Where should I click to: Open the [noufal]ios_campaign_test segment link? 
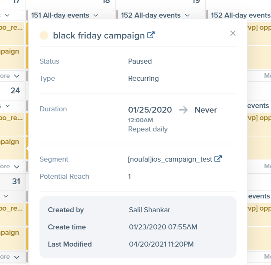[x=170, y=159]
